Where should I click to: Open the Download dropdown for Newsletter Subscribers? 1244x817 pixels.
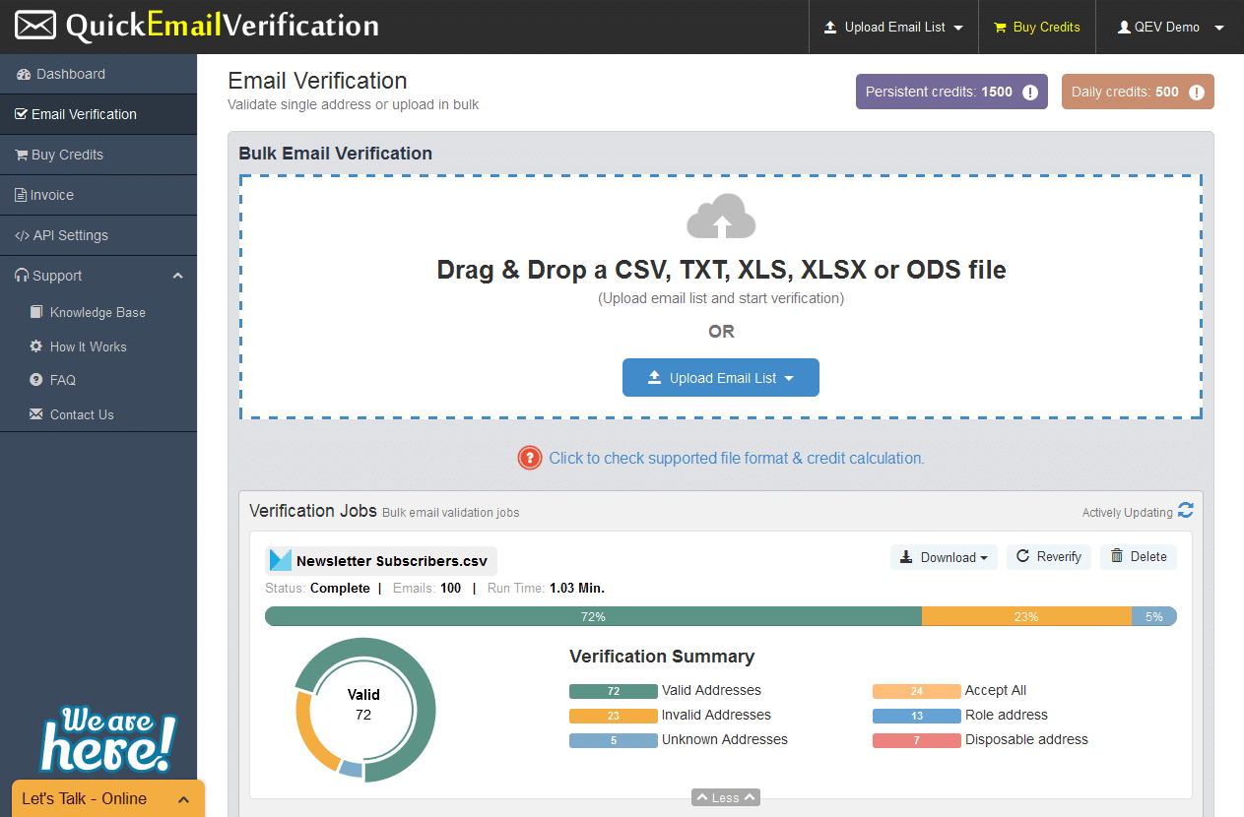pyautogui.click(x=944, y=557)
